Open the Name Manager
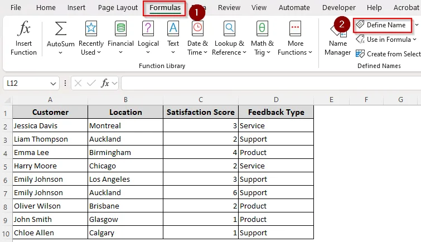 337,37
